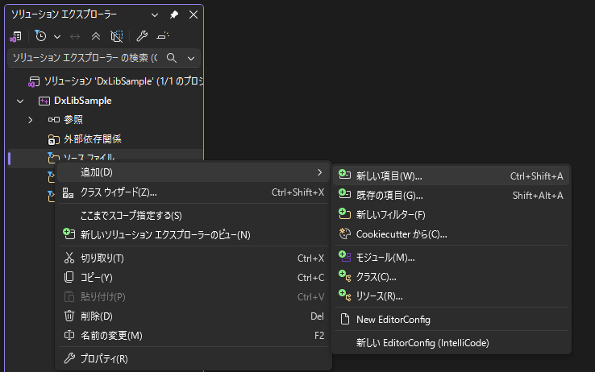Click the scissors cut icon
This screenshot has height=372, width=595.
click(x=69, y=258)
